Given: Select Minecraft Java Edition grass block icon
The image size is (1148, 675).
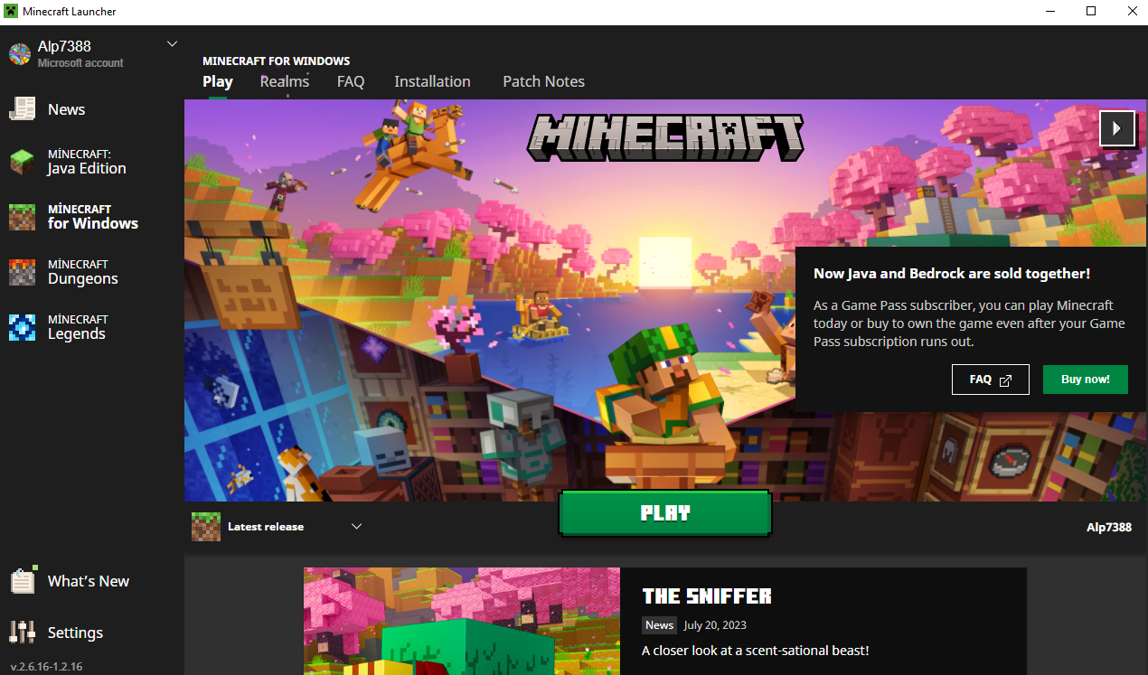Looking at the screenshot, I should pyautogui.click(x=22, y=163).
